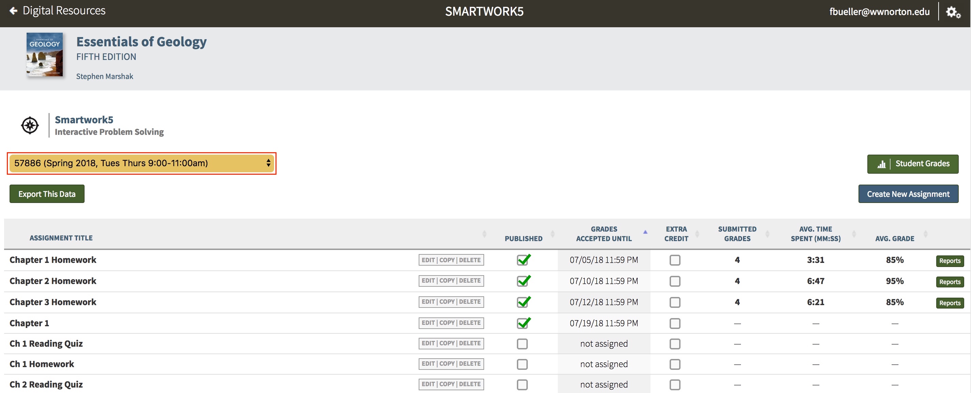This screenshot has width=971, height=393.
Task: Click the Smartwork5 compass icon
Action: click(30, 125)
